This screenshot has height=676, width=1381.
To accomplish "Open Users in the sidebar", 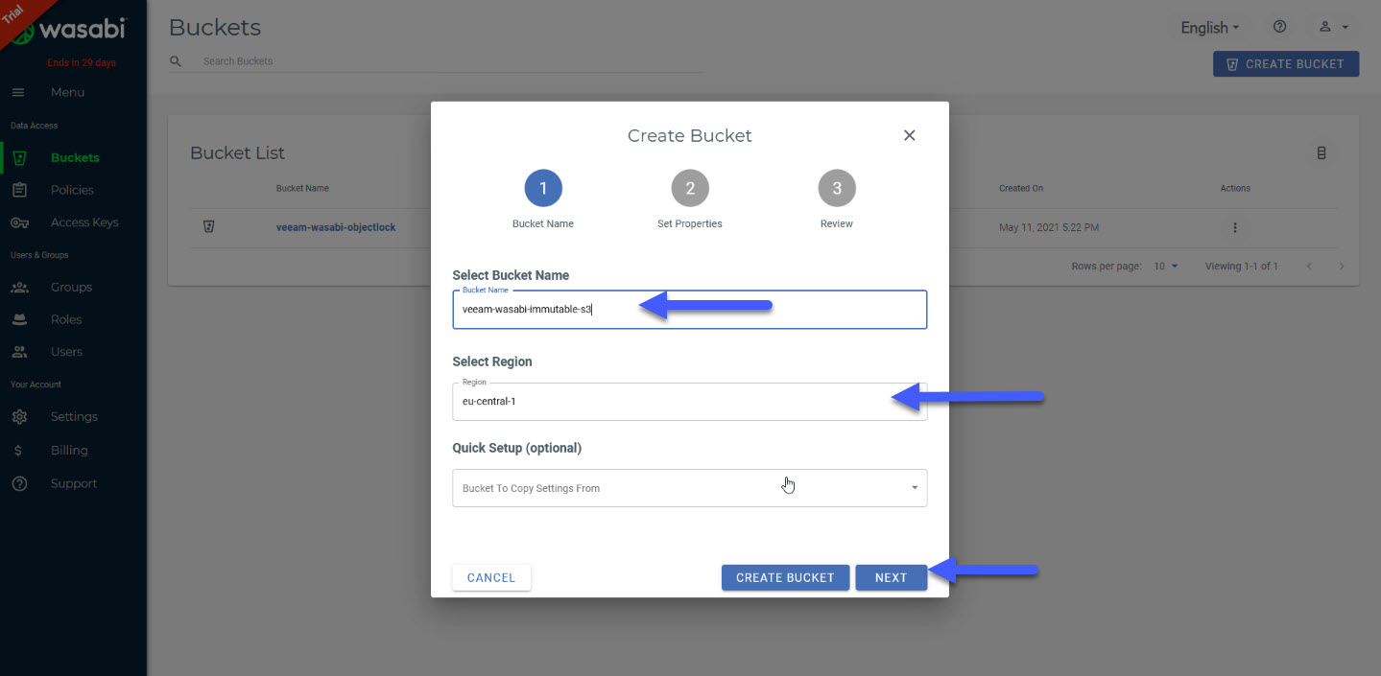I will tap(66, 352).
